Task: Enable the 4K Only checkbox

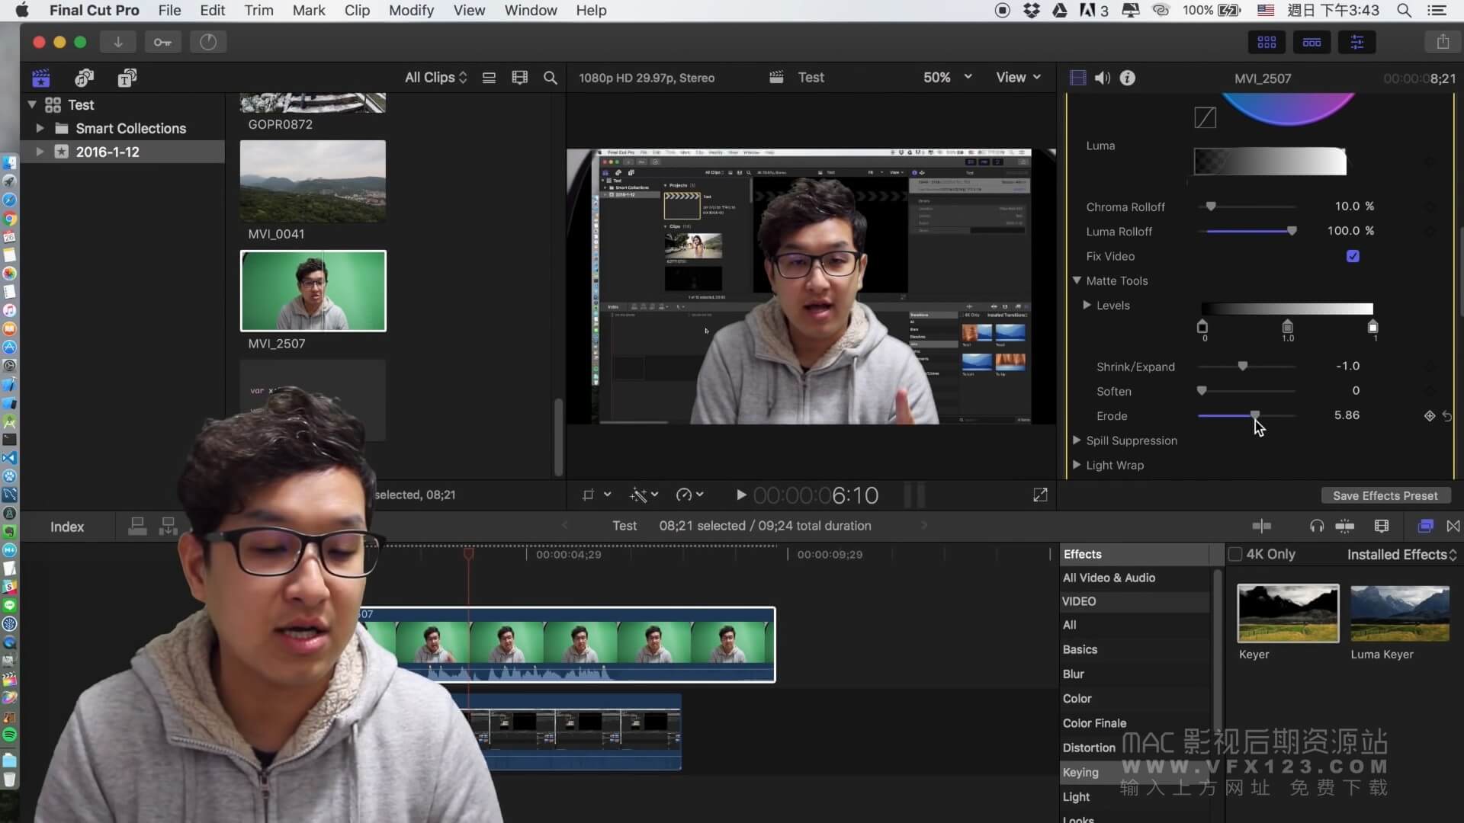Action: pyautogui.click(x=1235, y=554)
